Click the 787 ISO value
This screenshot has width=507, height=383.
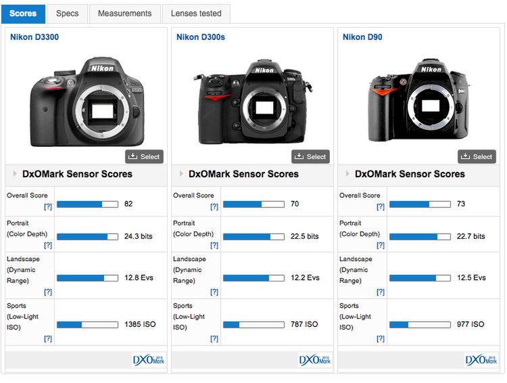(304, 324)
